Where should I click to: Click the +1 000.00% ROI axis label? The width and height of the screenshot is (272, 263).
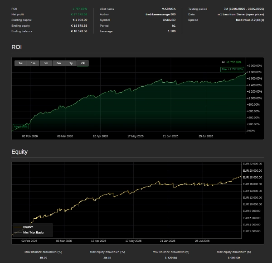(254, 98)
